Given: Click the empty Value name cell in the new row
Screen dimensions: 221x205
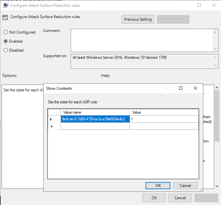Looking at the screenshot, I should [95, 127].
